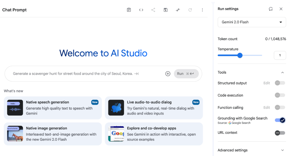Click the Explore apps Google page thumbnail
This screenshot has height=156, width=292.
[116, 134]
